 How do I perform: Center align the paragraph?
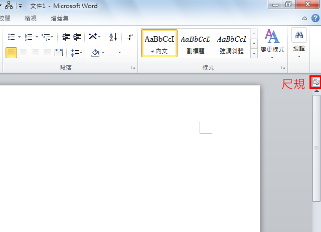[23, 52]
